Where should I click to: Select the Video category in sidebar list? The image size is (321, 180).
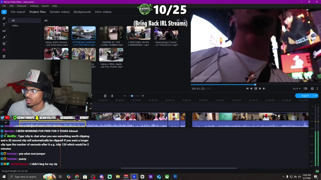coord(15,25)
